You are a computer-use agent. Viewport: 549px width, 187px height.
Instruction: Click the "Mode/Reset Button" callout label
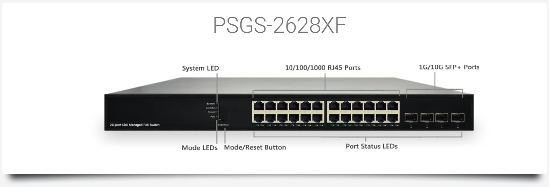pos(255,147)
